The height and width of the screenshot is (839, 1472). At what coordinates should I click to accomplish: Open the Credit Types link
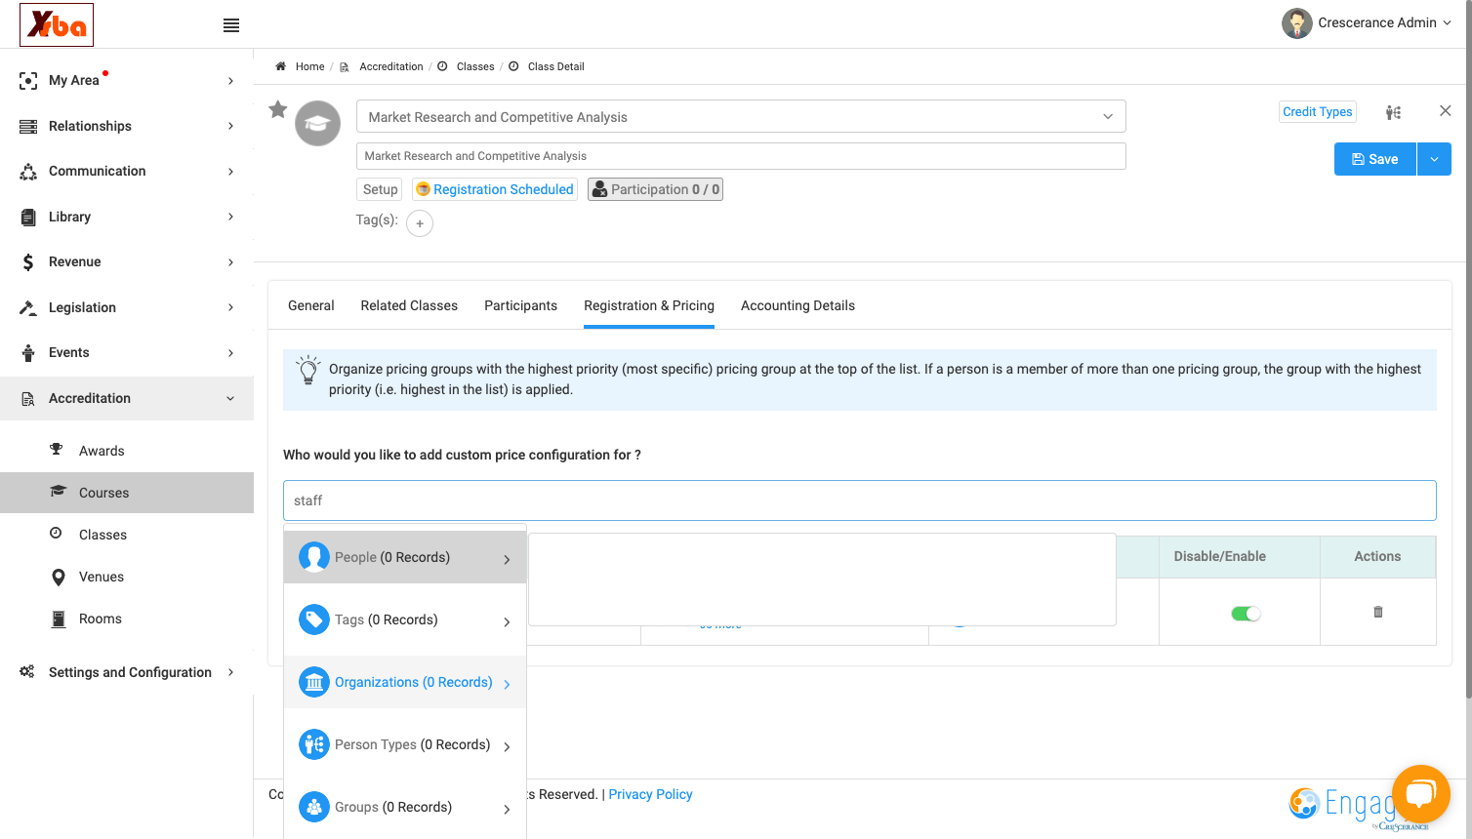1318,112
